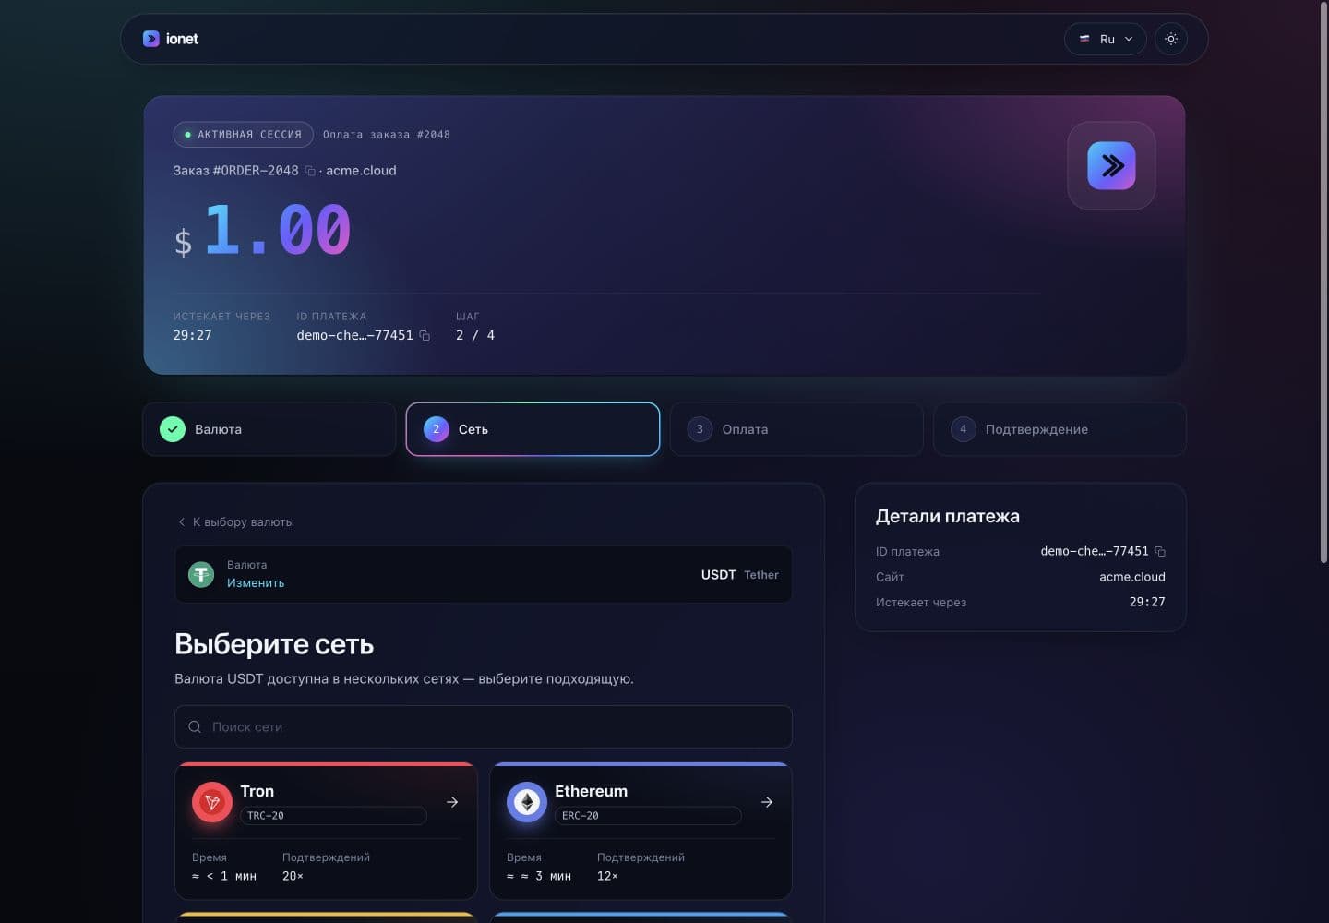Go back via К выбору валюты

click(235, 522)
